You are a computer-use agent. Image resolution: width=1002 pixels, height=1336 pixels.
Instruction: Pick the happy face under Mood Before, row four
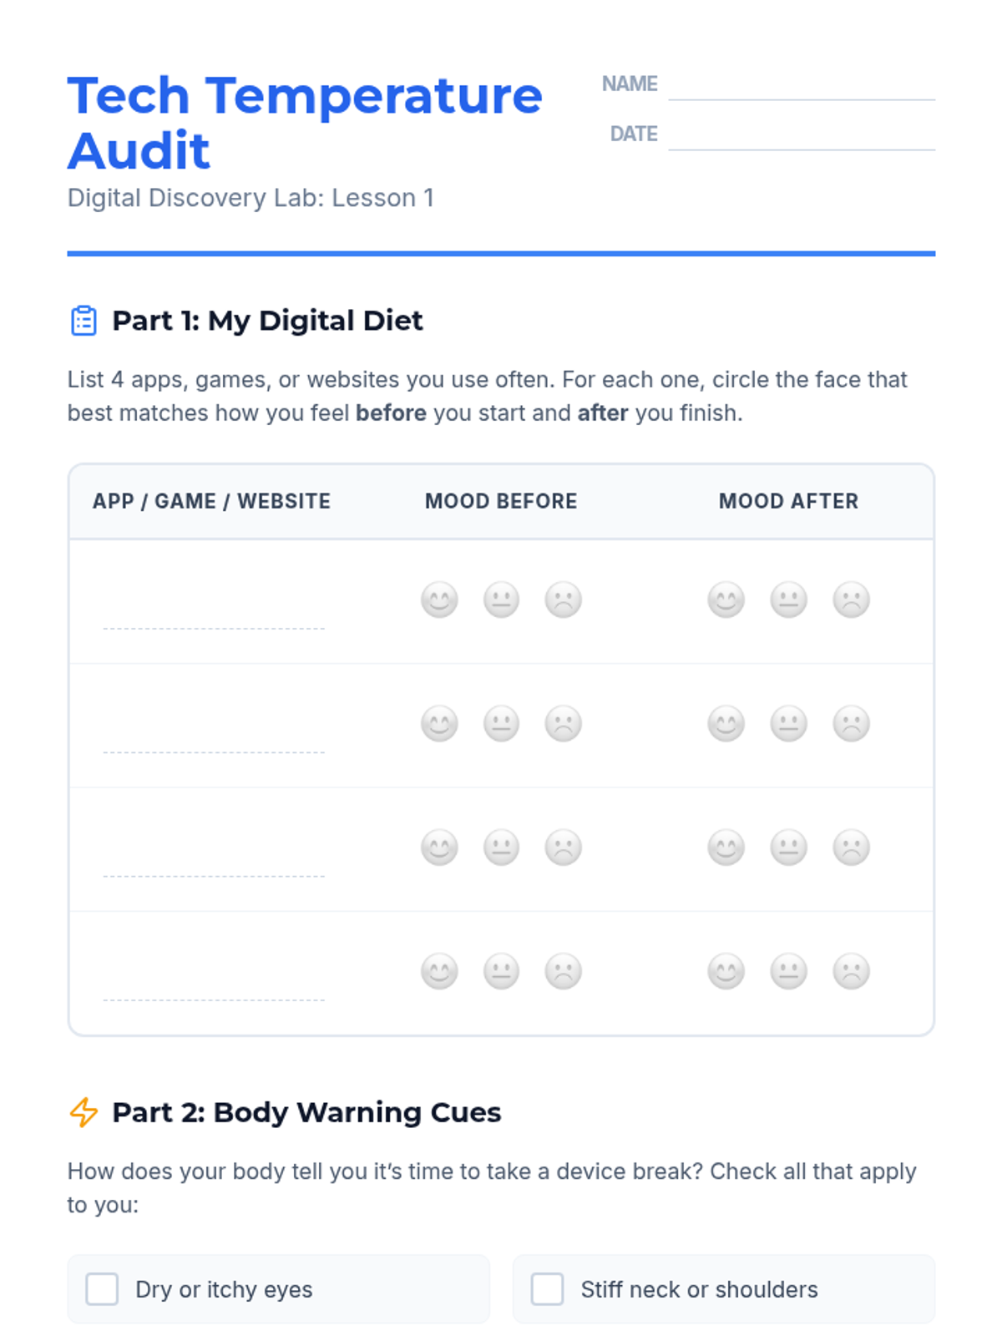[439, 971]
